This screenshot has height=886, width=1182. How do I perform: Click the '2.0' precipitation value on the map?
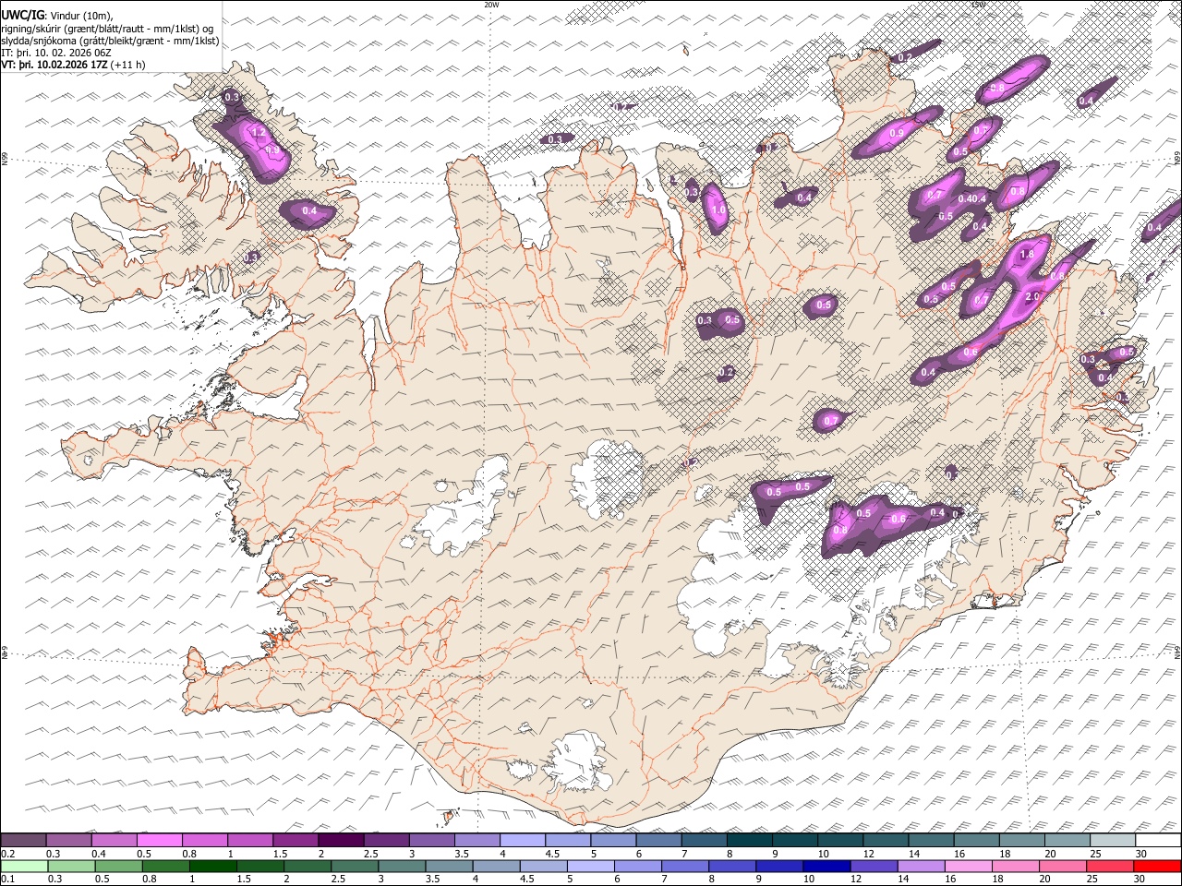point(1033,297)
